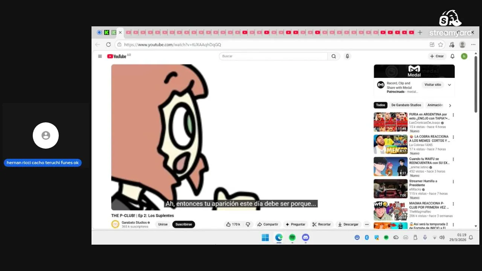The width and height of the screenshot is (482, 271).
Task: Start voice search with microphone icon
Action: [347, 56]
